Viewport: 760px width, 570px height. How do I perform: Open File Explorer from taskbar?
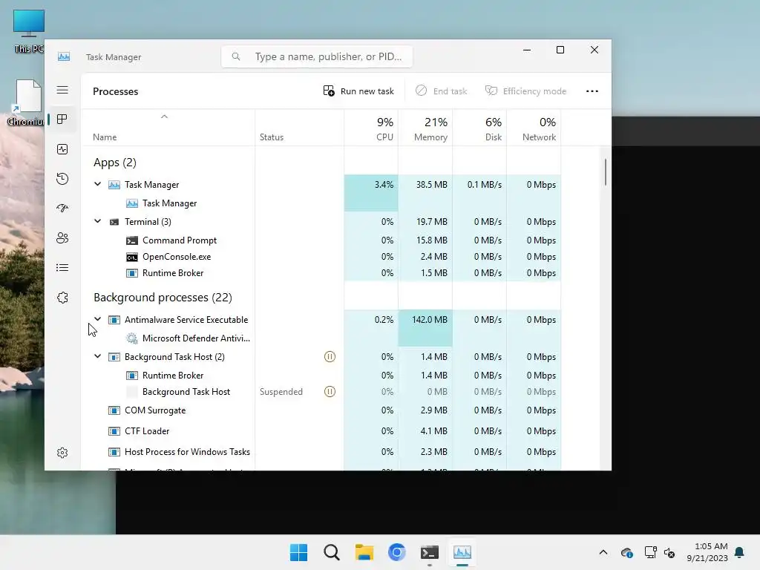click(x=364, y=552)
